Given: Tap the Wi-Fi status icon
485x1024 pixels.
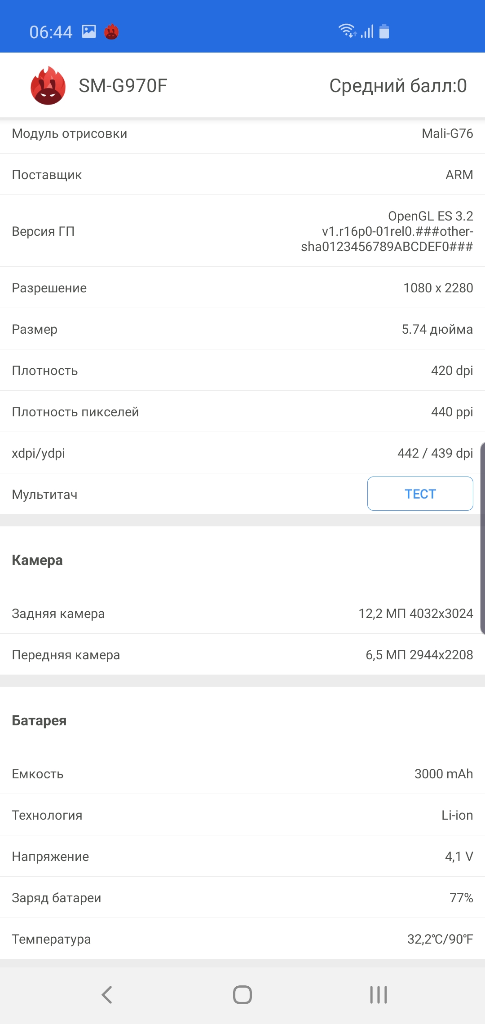Looking at the screenshot, I should point(347,31).
